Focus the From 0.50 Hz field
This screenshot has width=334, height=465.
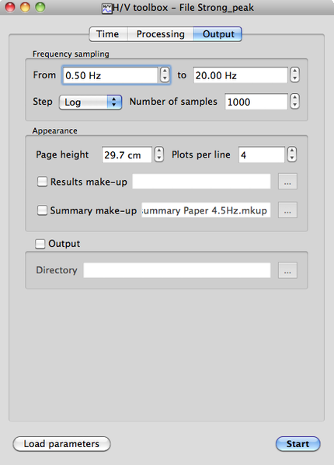[x=110, y=75]
